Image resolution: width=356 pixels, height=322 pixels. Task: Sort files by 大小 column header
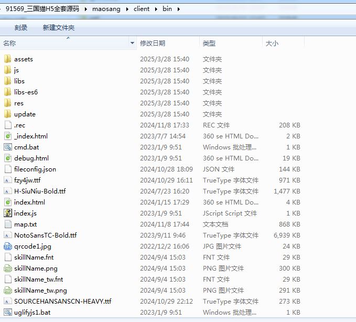click(x=272, y=43)
